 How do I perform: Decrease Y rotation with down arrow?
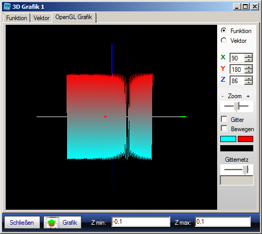tap(249, 71)
